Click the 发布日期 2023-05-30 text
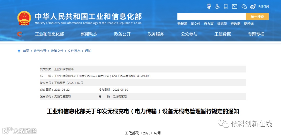Screen dimensions: 281x136 click(x=120, y=90)
